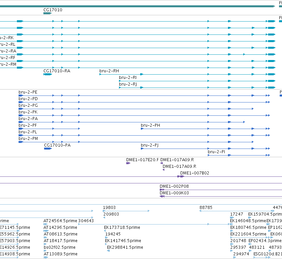Click the bru-2-RH transcript label

(x=109, y=71)
